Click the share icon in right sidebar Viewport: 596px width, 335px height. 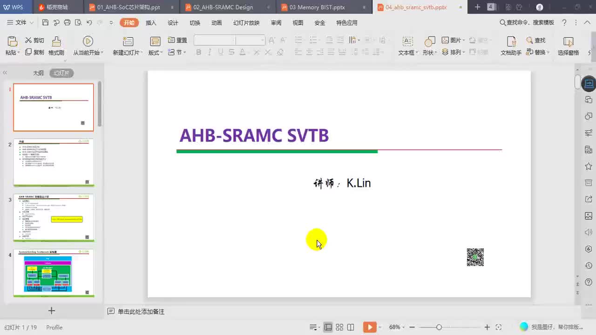coord(589,199)
